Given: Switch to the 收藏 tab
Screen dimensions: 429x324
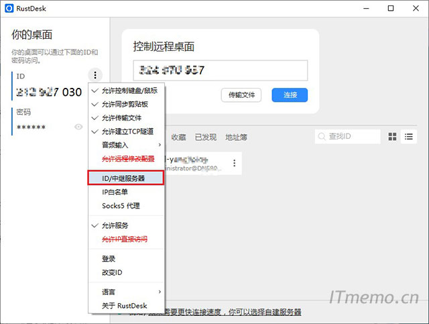Looking at the screenshot, I should click(x=179, y=137).
